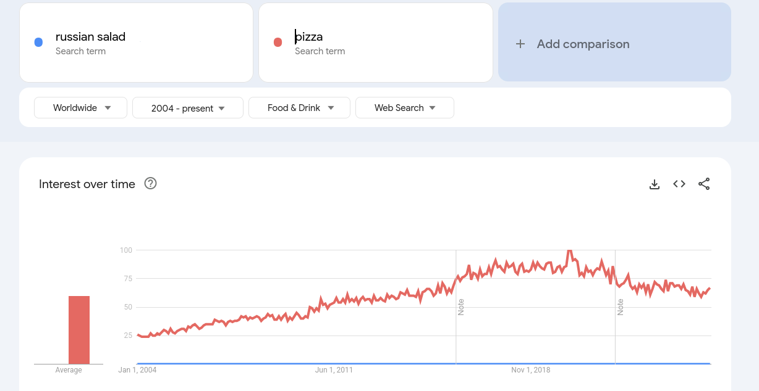Open the Worldwide region dropdown

pyautogui.click(x=80, y=108)
